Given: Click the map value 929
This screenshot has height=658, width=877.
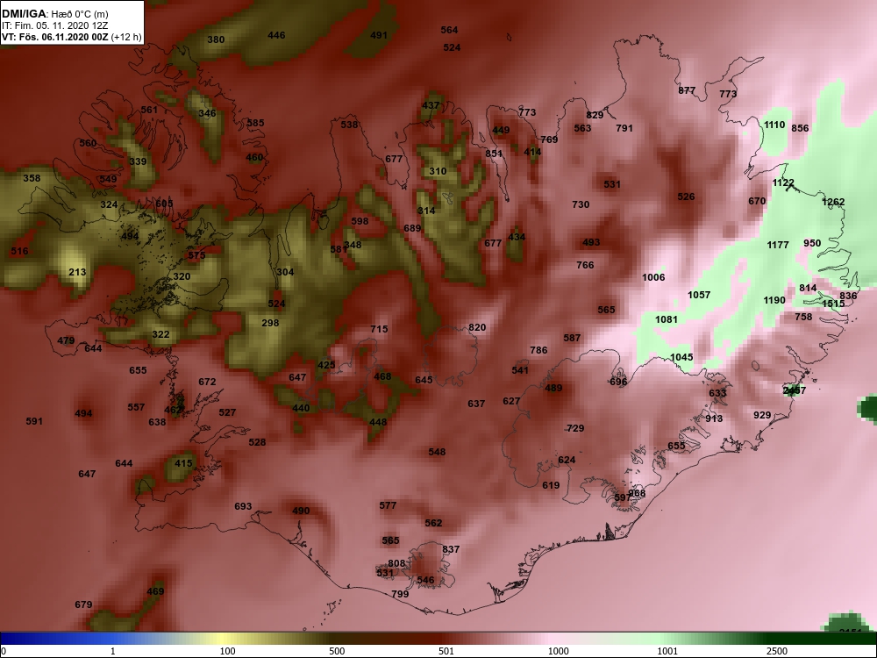Looking at the screenshot, I should (762, 415).
